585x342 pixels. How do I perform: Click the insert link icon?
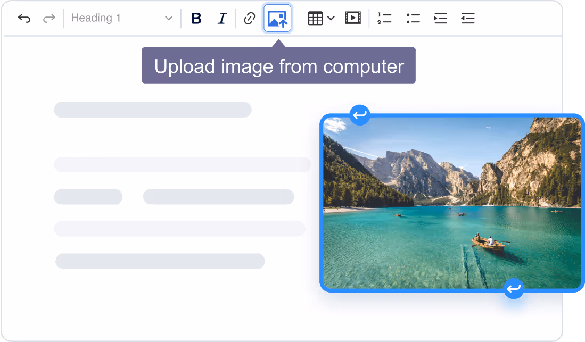click(x=249, y=19)
